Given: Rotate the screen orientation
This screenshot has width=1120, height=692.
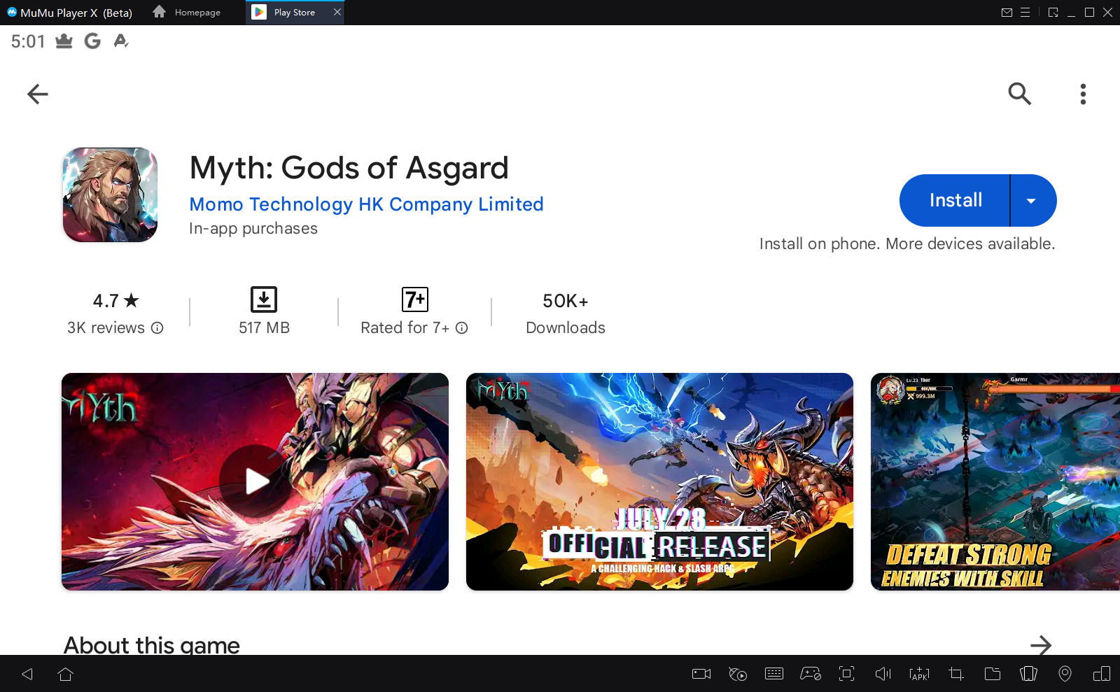Looking at the screenshot, I should click(x=1102, y=674).
